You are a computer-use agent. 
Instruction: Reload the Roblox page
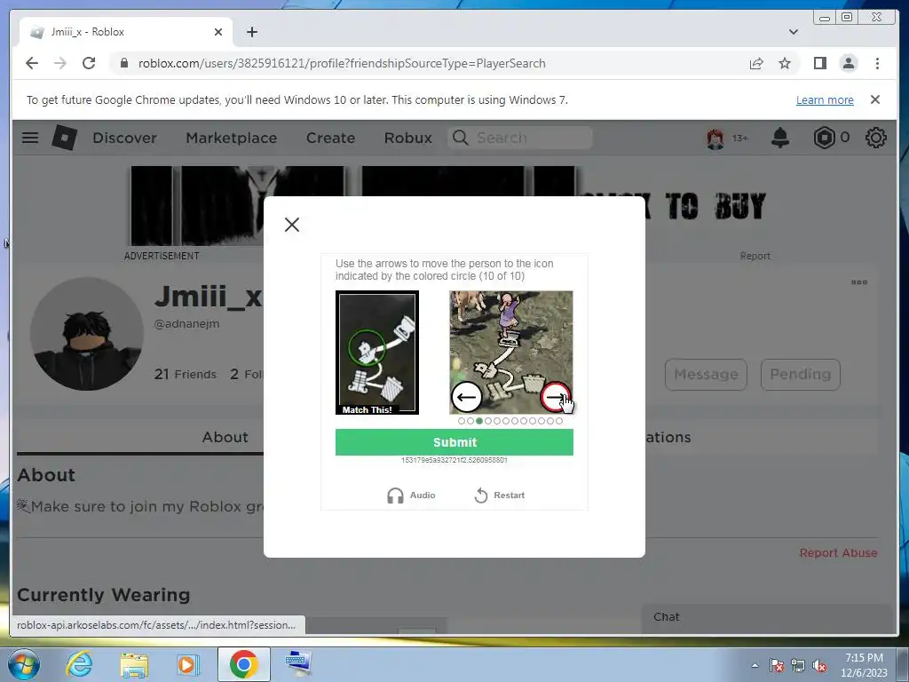tap(89, 63)
